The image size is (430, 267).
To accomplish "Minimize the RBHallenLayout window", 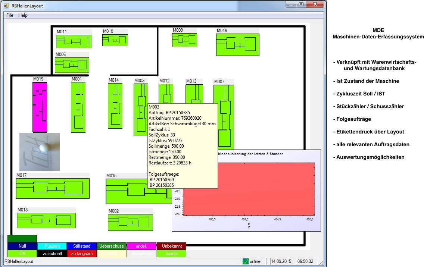I will pos(291,4).
